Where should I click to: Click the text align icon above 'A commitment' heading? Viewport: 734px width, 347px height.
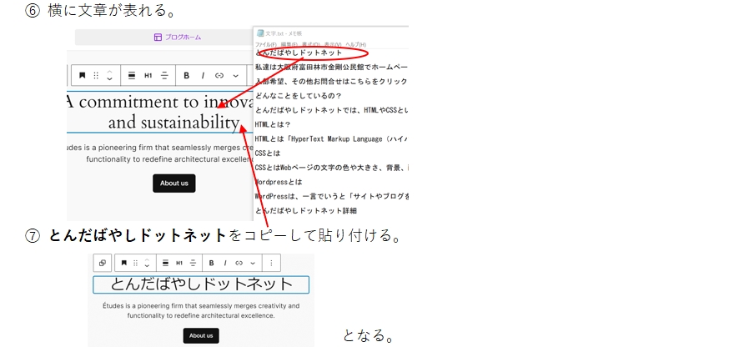[x=164, y=75]
